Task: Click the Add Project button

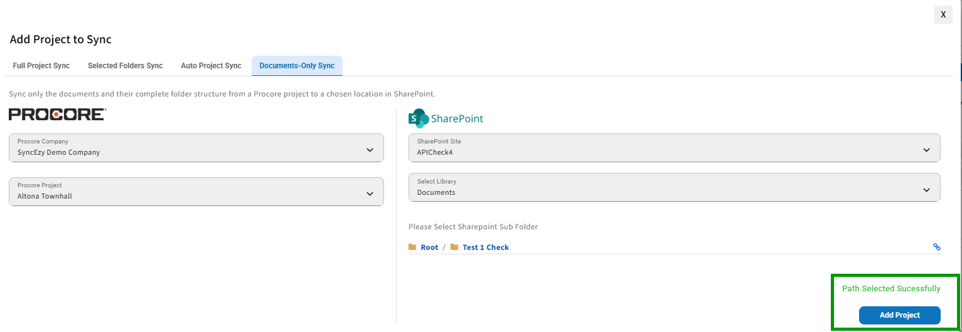Action: click(x=900, y=315)
